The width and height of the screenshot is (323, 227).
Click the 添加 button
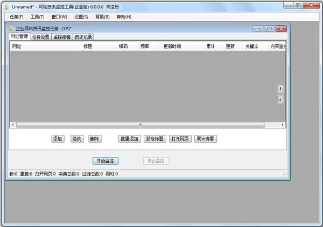tap(58, 139)
